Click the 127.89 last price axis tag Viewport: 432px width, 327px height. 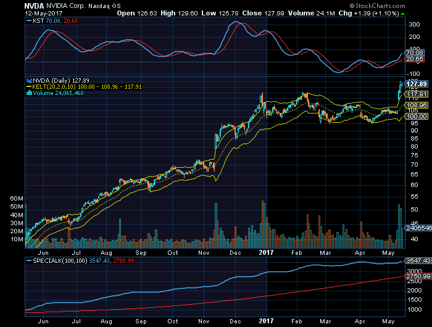pos(416,84)
